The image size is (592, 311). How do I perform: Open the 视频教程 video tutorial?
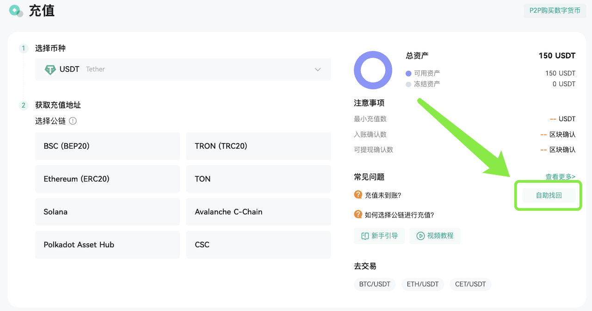pos(435,236)
